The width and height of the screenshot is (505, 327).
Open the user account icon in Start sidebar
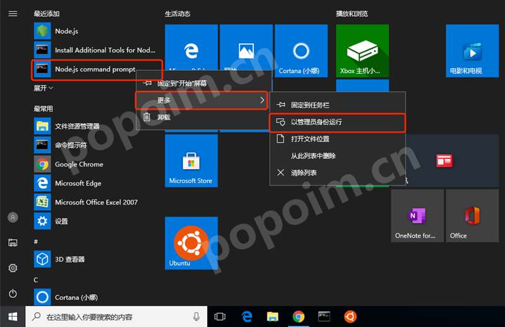(13, 217)
